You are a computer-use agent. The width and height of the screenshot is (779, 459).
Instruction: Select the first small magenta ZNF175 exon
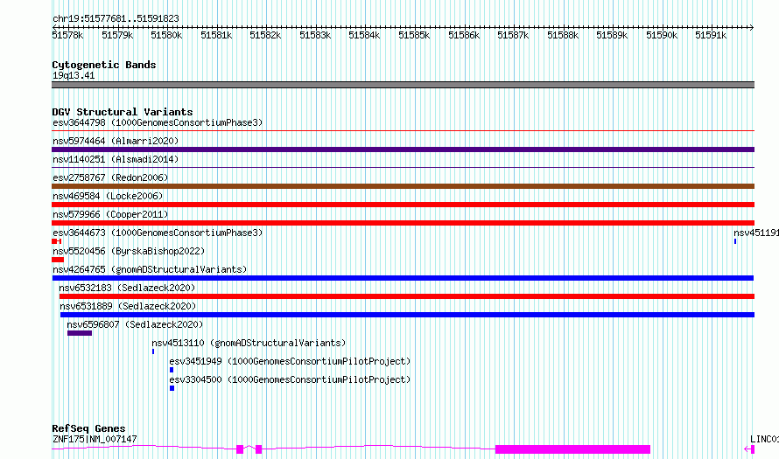pos(240,449)
